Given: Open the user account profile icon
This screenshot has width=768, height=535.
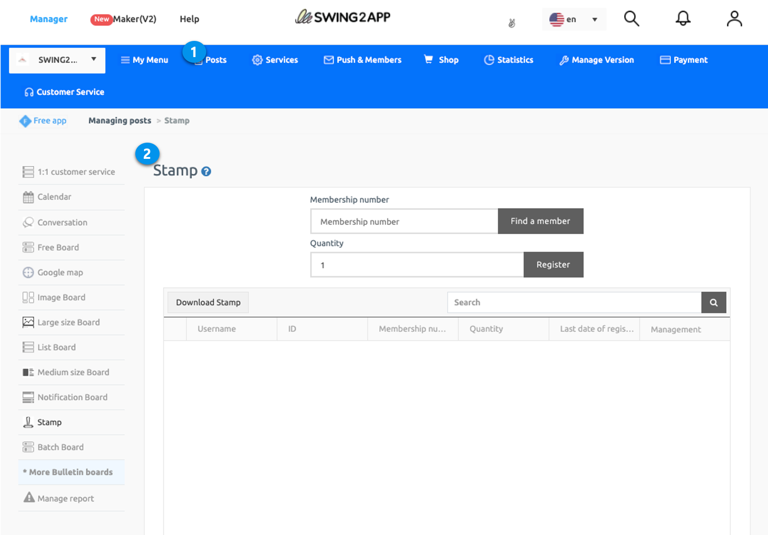Looking at the screenshot, I should pos(734,19).
